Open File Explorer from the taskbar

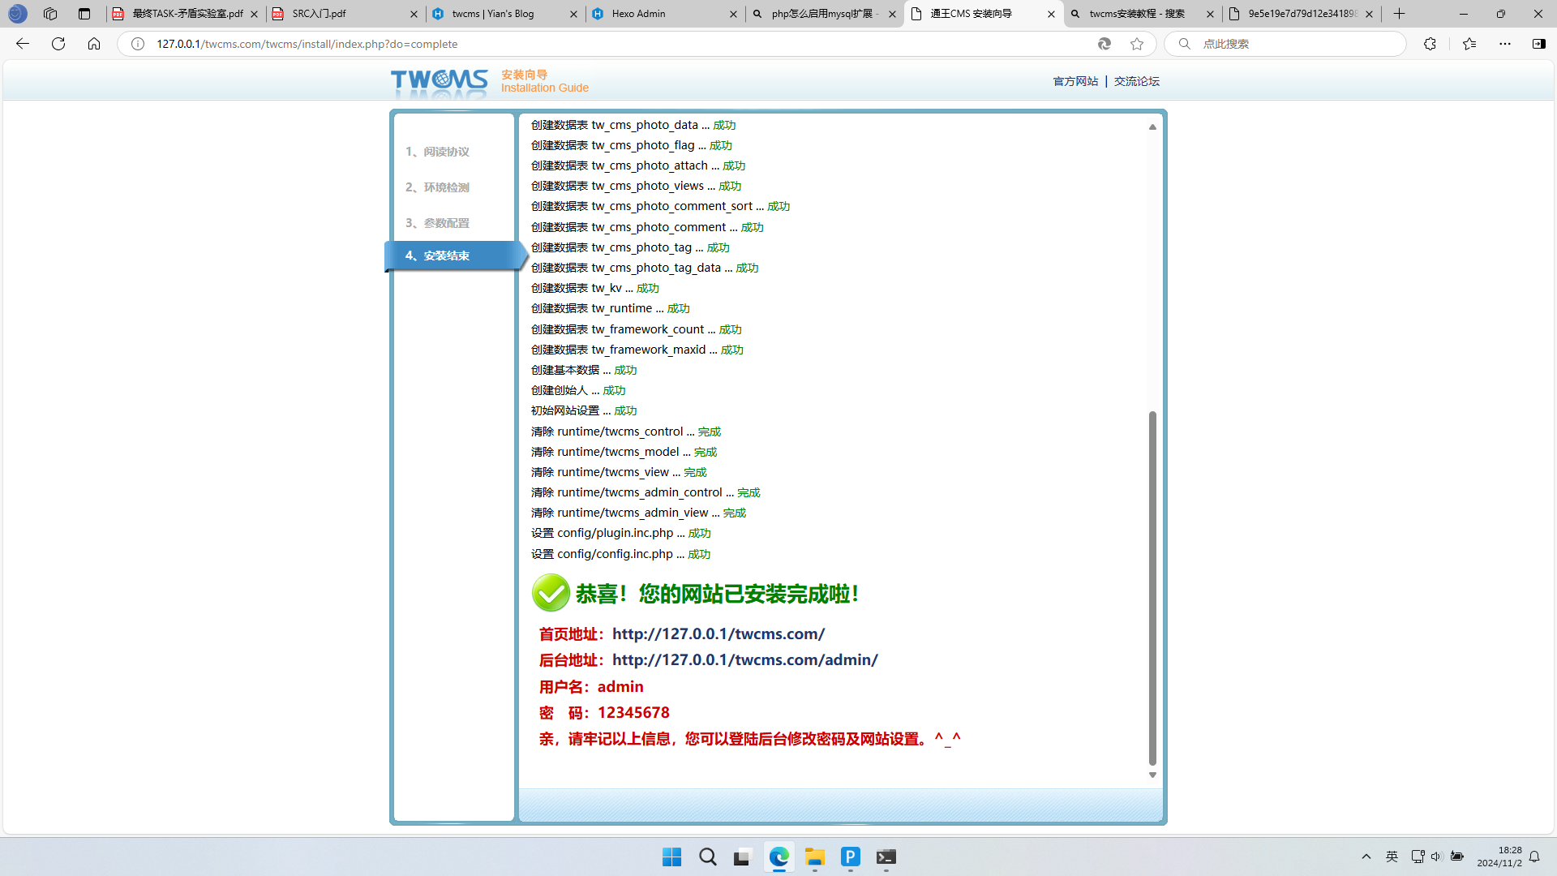pos(815,857)
